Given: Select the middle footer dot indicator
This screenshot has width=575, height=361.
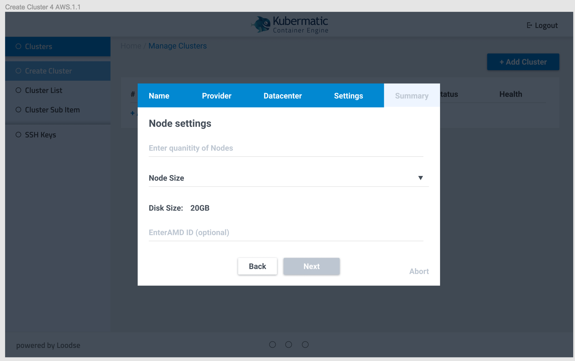Looking at the screenshot, I should tap(289, 344).
